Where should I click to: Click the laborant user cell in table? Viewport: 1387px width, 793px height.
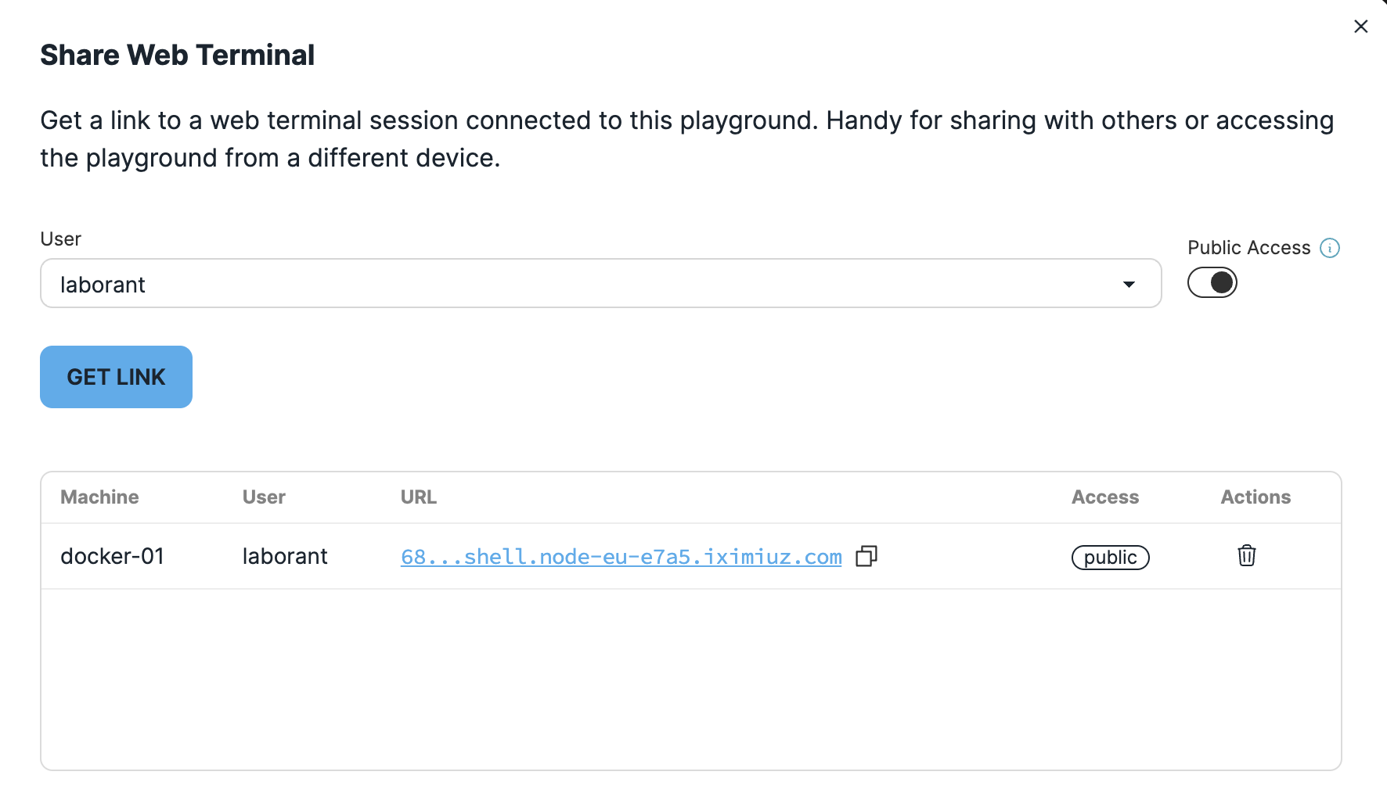pos(285,556)
